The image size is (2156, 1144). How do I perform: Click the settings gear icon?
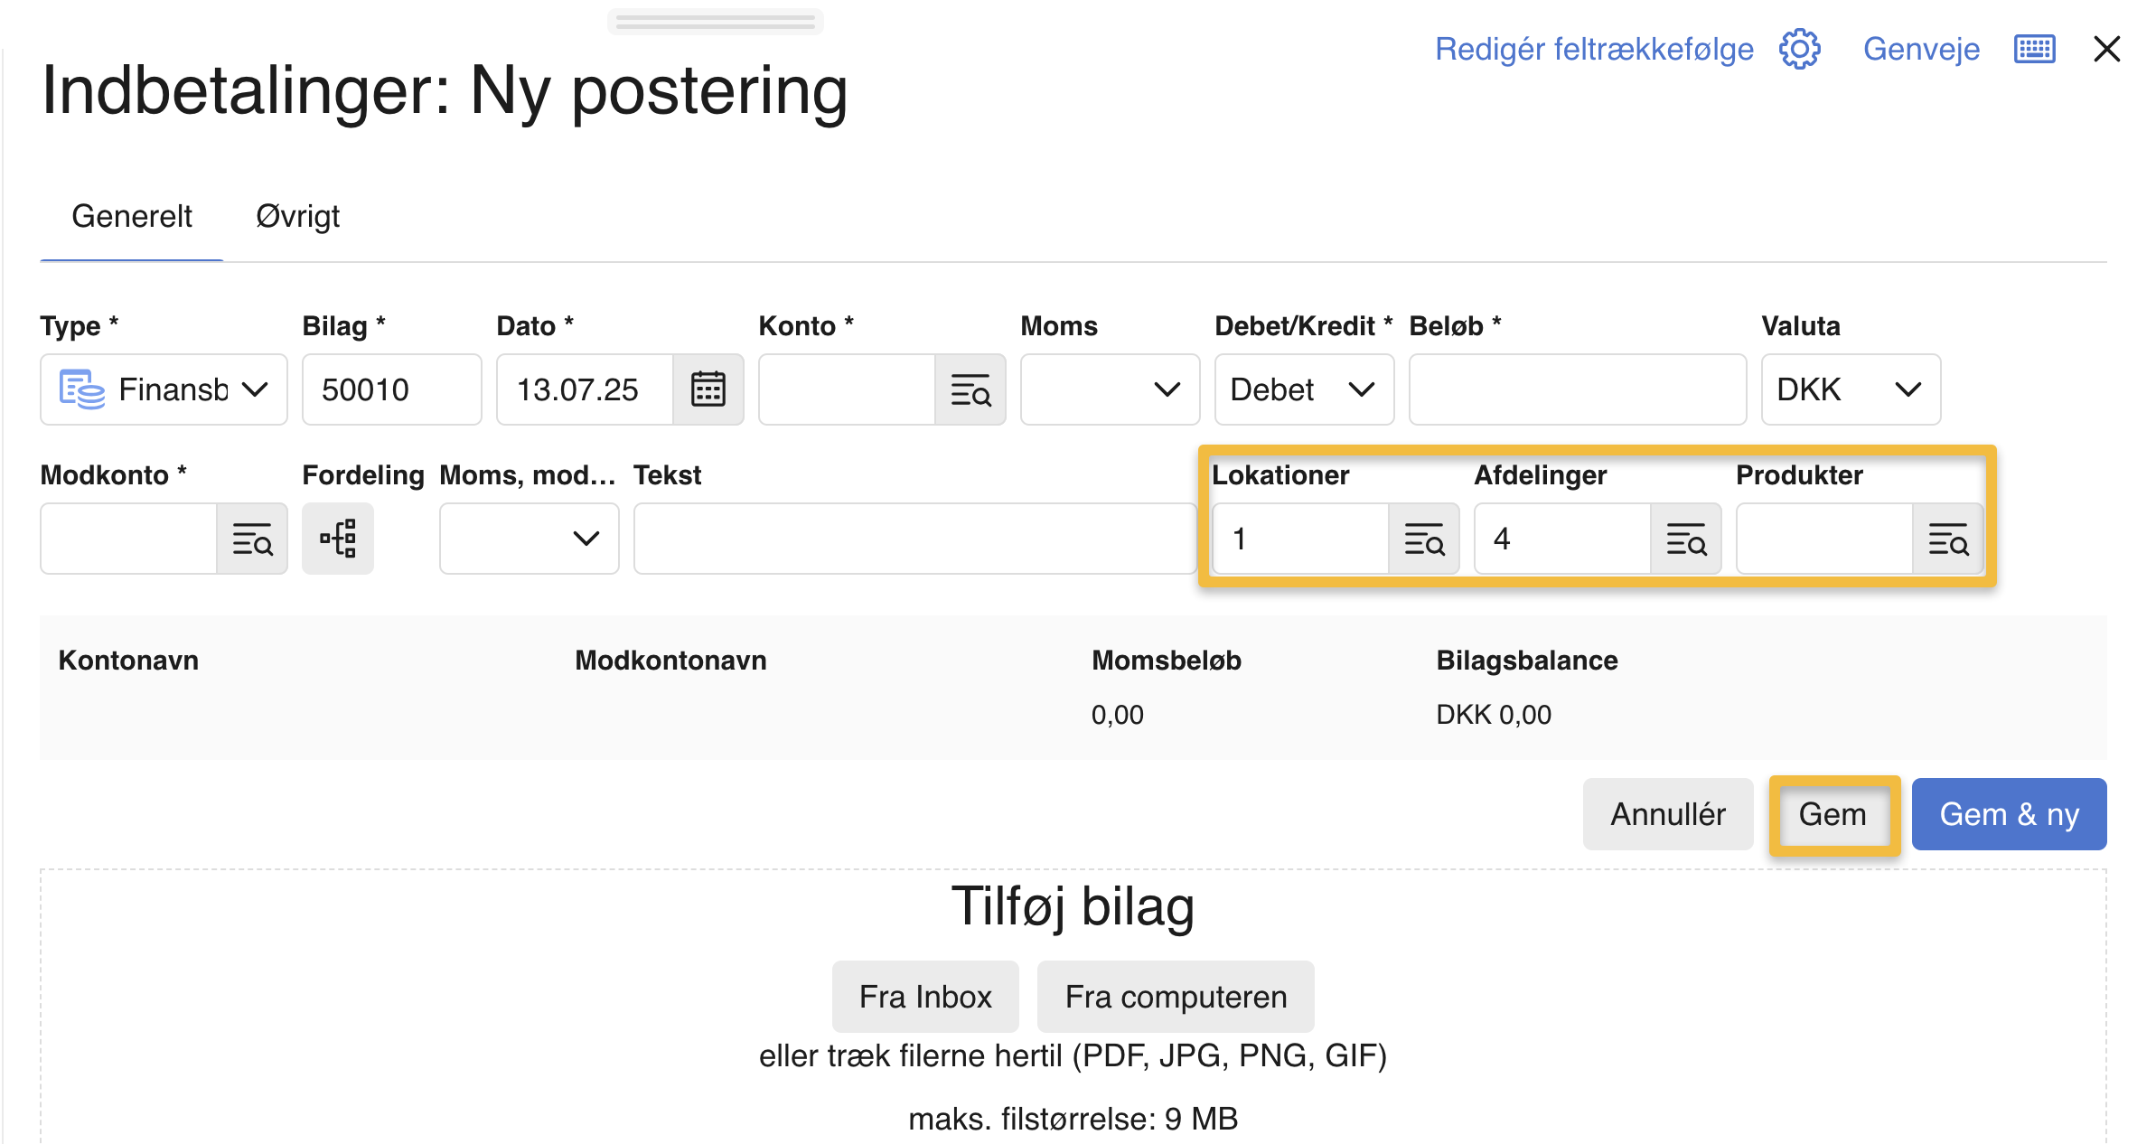point(1800,49)
